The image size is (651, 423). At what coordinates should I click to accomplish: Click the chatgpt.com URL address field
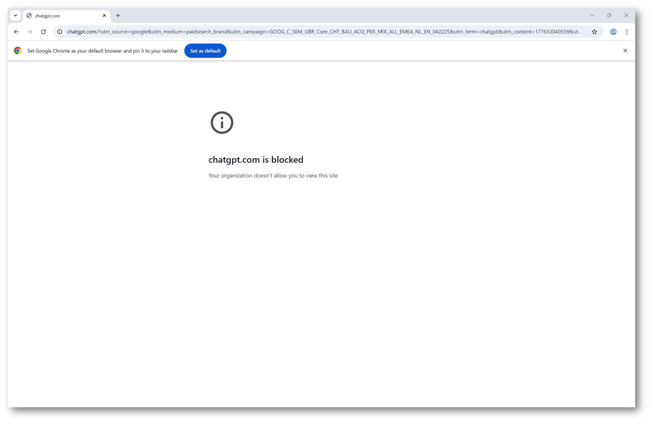(324, 32)
